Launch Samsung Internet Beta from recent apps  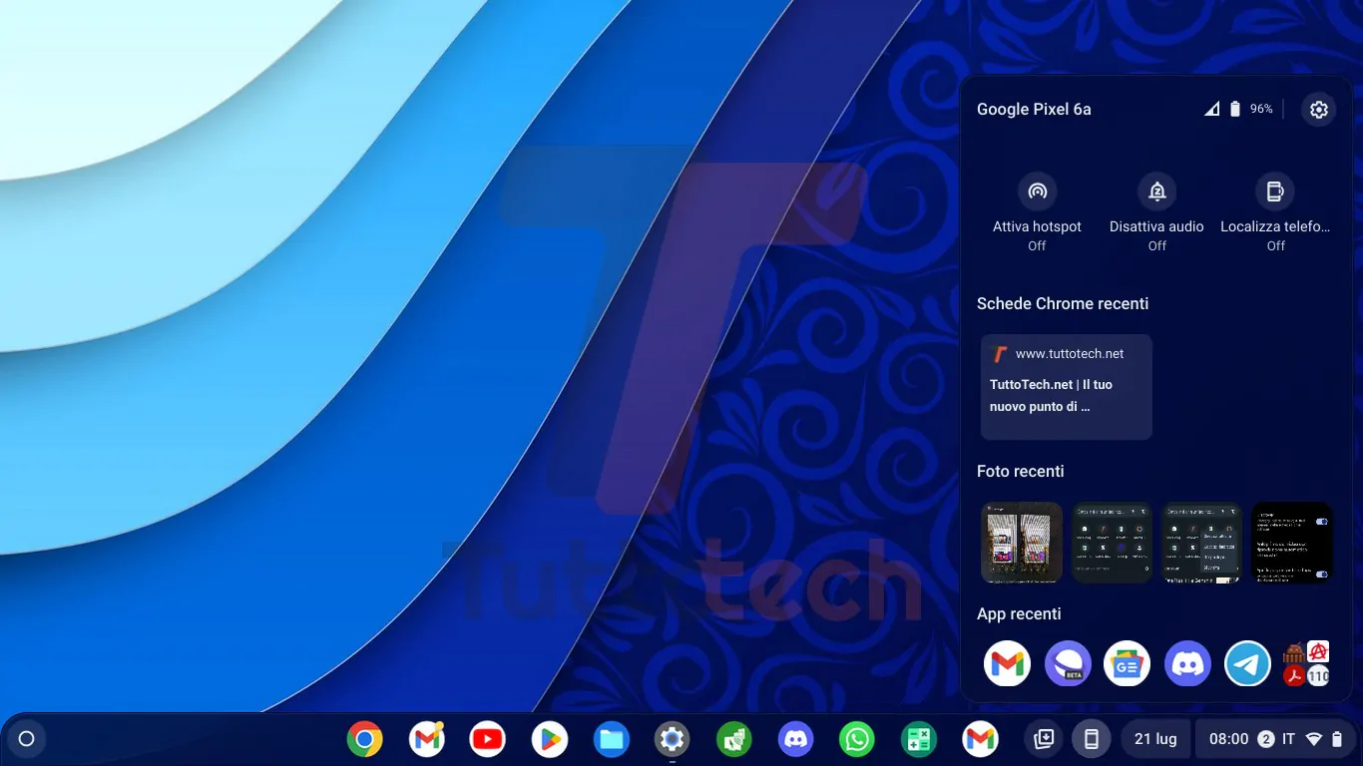point(1068,664)
